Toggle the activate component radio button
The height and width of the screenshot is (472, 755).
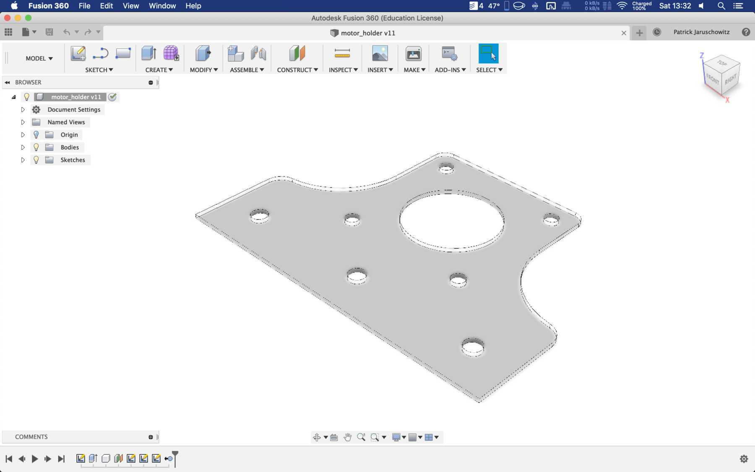(112, 97)
